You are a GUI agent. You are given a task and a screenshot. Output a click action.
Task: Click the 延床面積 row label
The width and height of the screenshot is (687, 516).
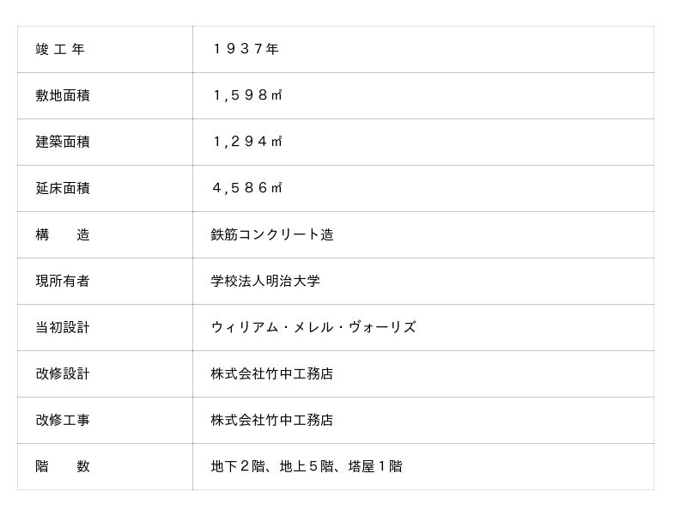point(63,188)
